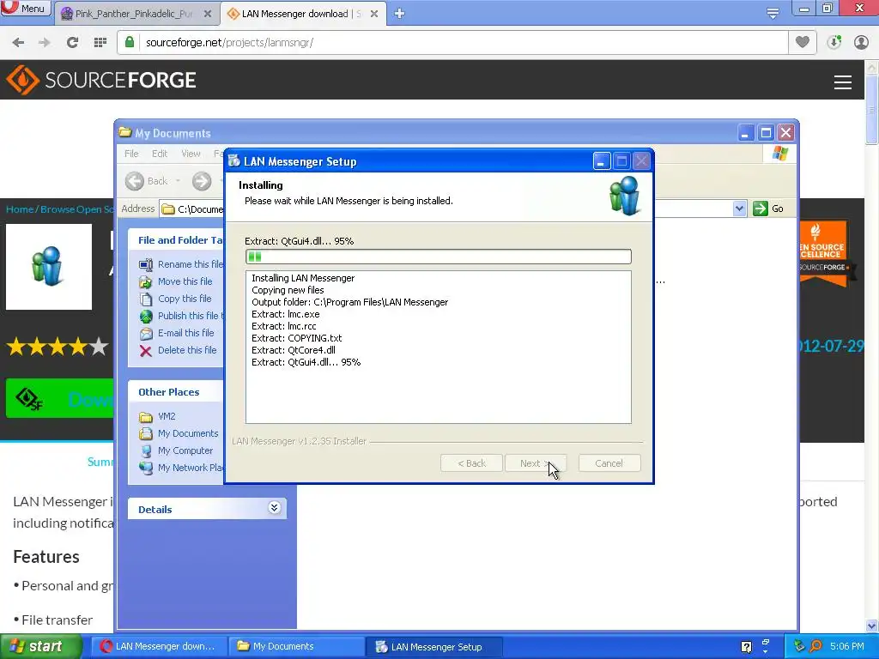
Task: Close the LAN Messenger download tab
Action: 374,14
